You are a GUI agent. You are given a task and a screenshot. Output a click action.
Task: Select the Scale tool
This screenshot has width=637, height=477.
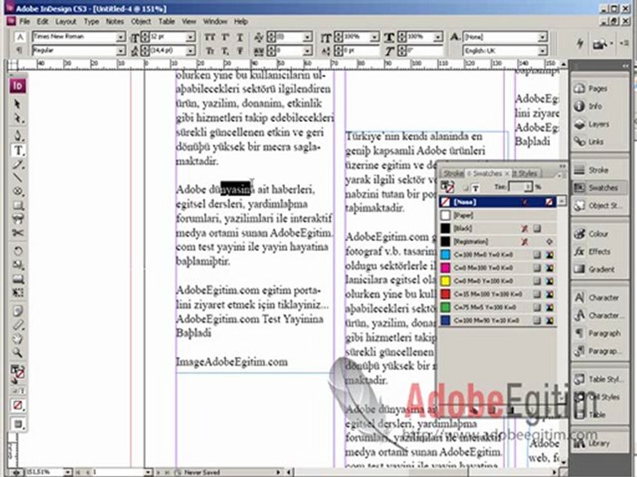point(17,265)
